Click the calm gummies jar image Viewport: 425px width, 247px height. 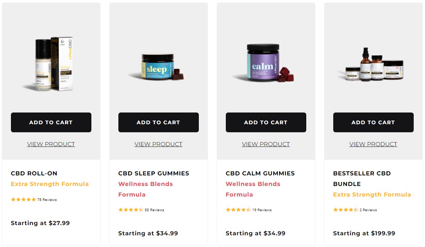pos(266,63)
